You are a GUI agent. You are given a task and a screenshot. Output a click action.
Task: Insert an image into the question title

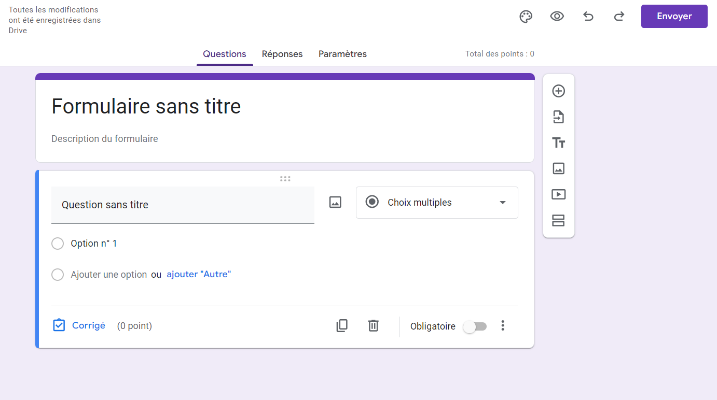click(x=336, y=203)
